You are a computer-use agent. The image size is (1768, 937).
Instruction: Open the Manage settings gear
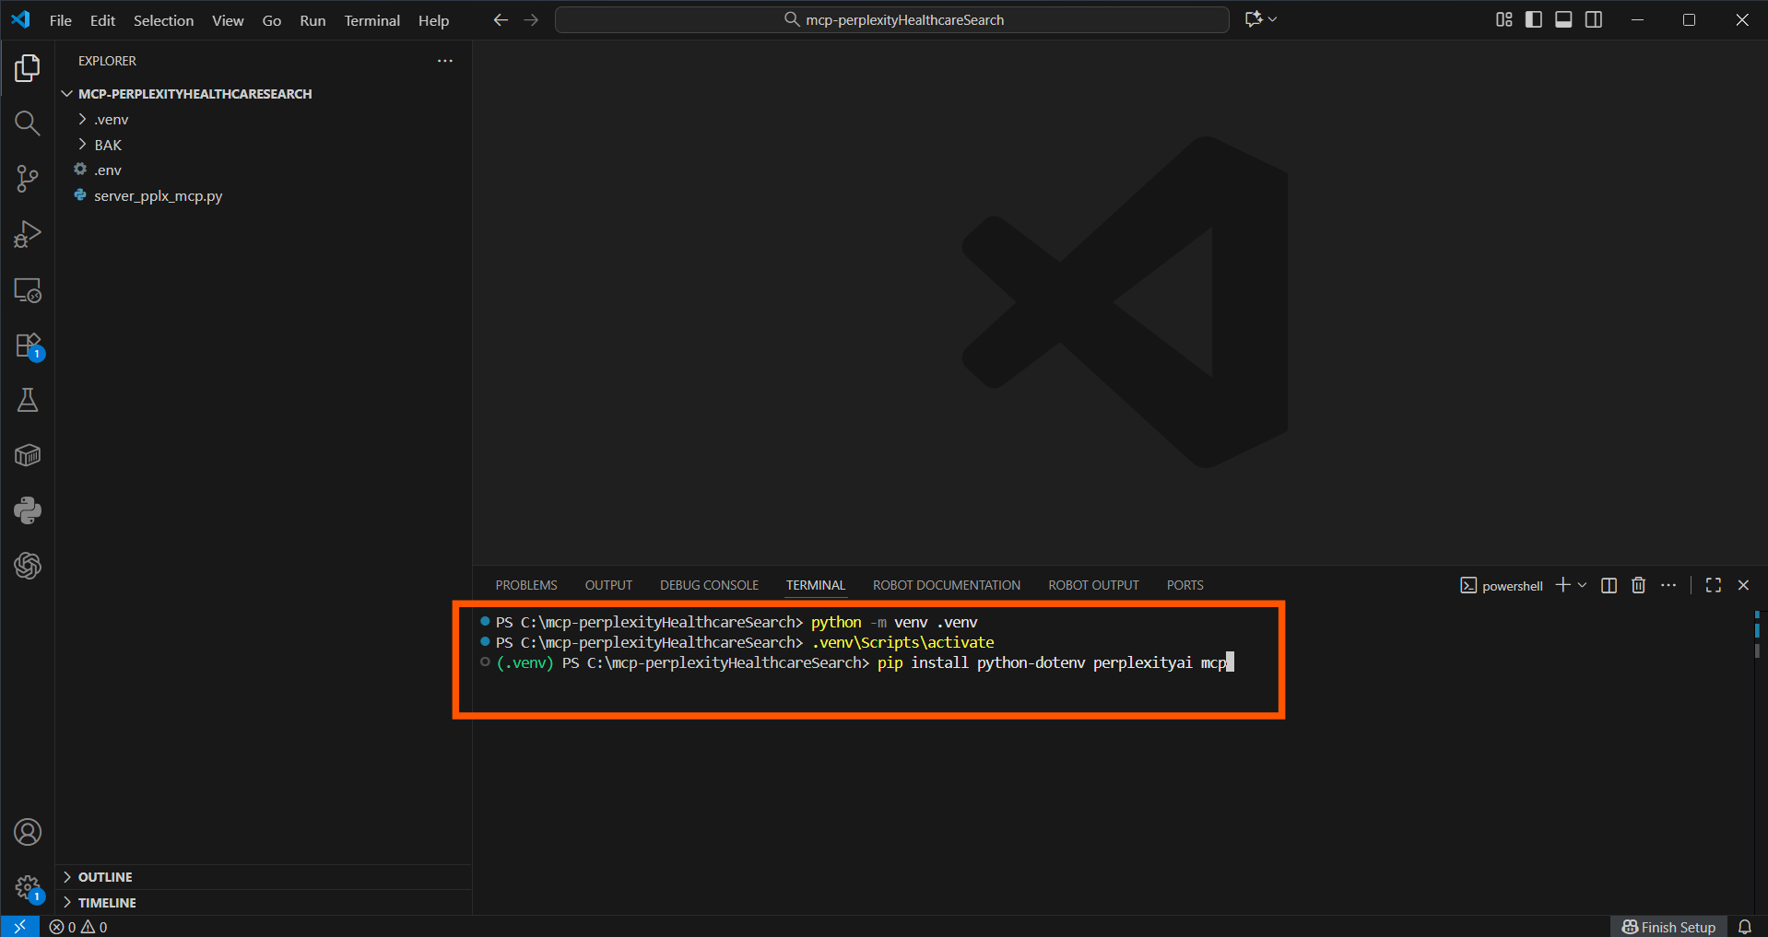[28, 888]
